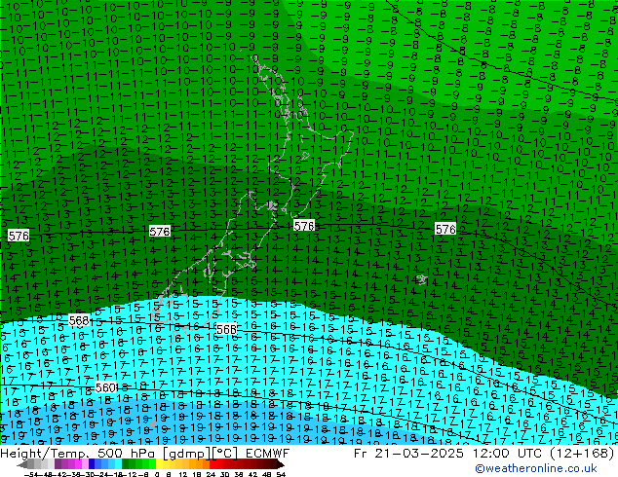
Task: Click the 576 label far east over the Pacific
Action: click(x=445, y=229)
